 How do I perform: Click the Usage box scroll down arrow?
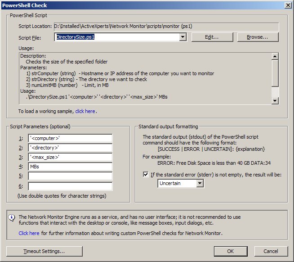pyautogui.click(x=275, y=101)
